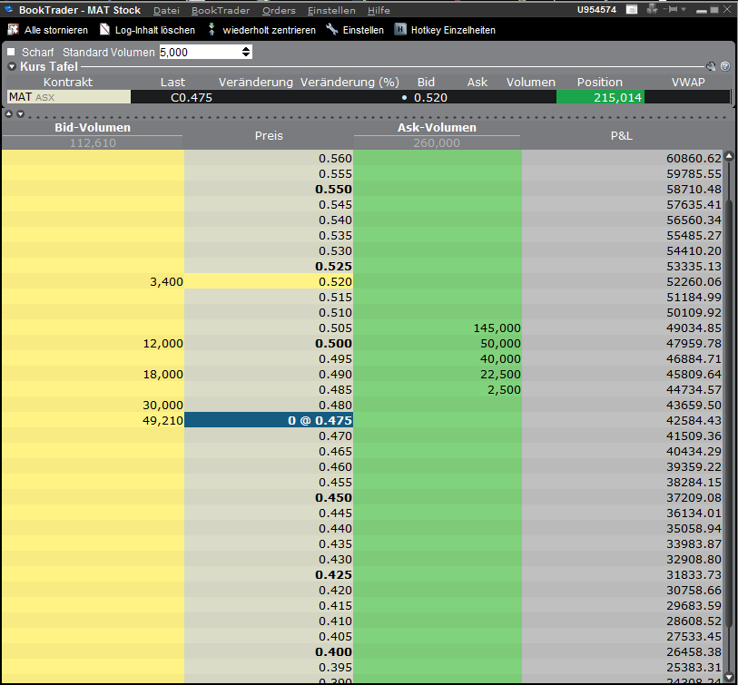Open the Datei menu

tap(166, 10)
